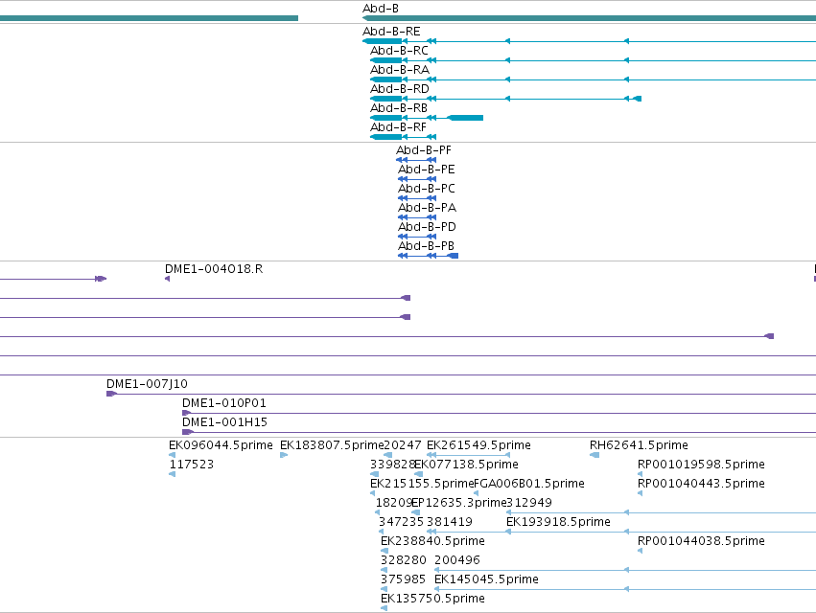Click the Abd-B-RE transcript label
The image size is (816, 613).
point(391,32)
